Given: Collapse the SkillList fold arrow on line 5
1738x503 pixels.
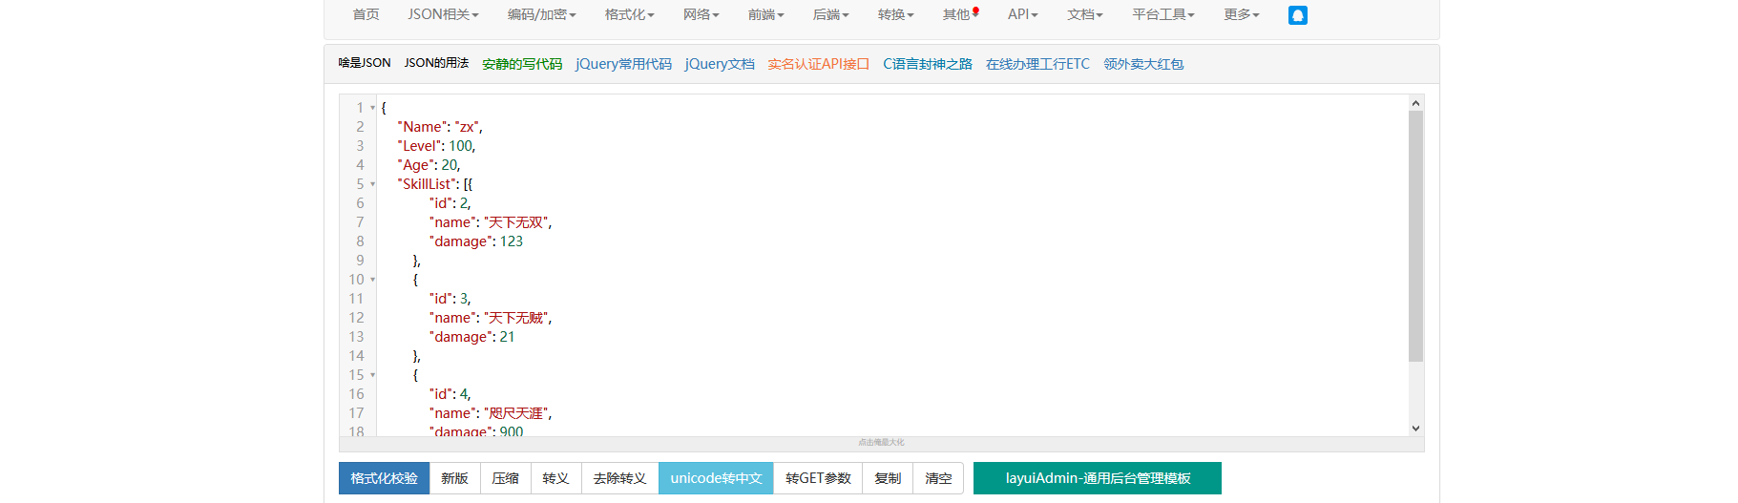Looking at the screenshot, I should pos(372,184).
